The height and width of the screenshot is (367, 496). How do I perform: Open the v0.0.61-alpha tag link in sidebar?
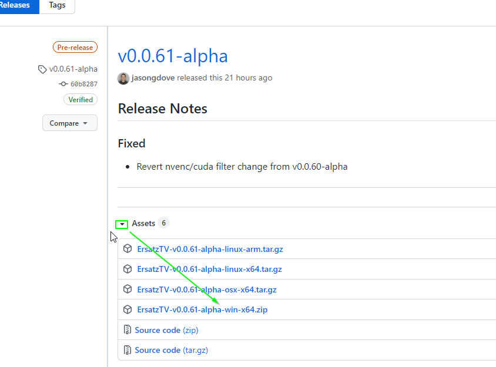(x=73, y=69)
